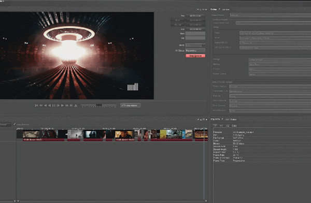Click the pause icon in transport controls
This screenshot has height=203, width=311.
coord(54,106)
